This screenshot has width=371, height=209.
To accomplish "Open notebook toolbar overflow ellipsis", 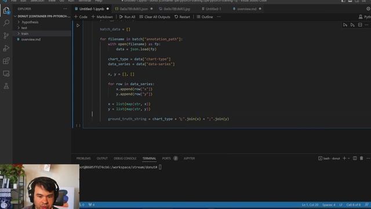I will point(219,17).
